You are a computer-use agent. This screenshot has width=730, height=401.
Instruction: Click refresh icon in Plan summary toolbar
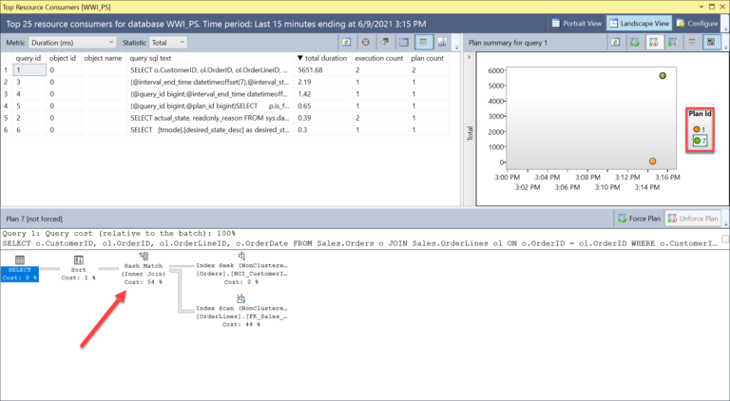point(615,43)
